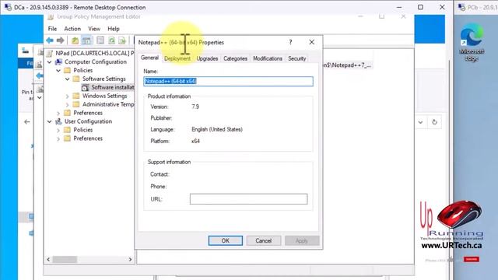Click the Back arrow in Group Policy toolbar
Screen dimensions: 498x280
[50, 40]
